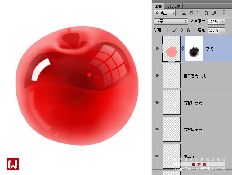The width and height of the screenshot is (232, 175).
Task: Filter by adjustment layer icon
Action: [x=191, y=13]
